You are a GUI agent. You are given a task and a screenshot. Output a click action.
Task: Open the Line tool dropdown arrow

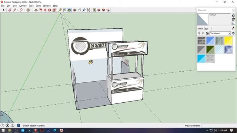[17, 10]
